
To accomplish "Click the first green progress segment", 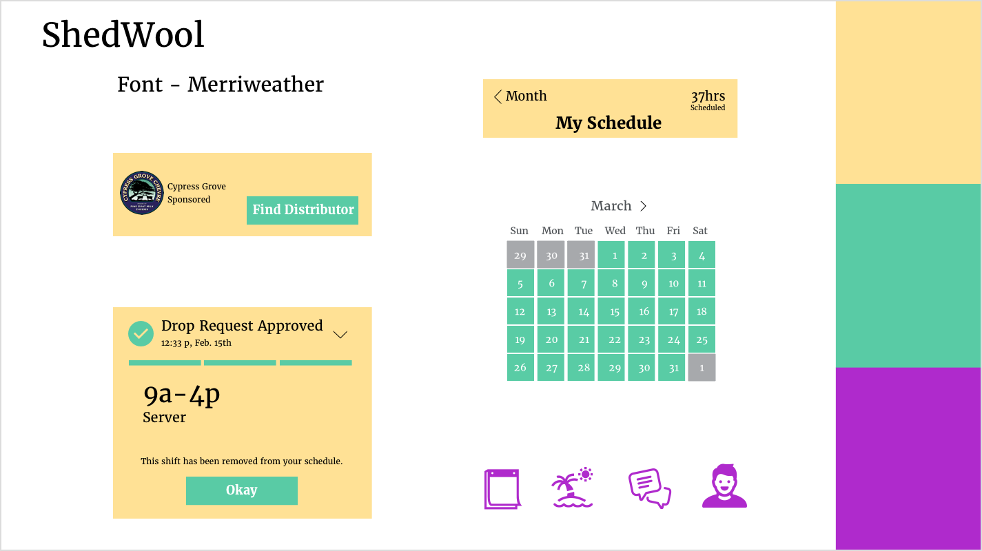I will tap(165, 363).
